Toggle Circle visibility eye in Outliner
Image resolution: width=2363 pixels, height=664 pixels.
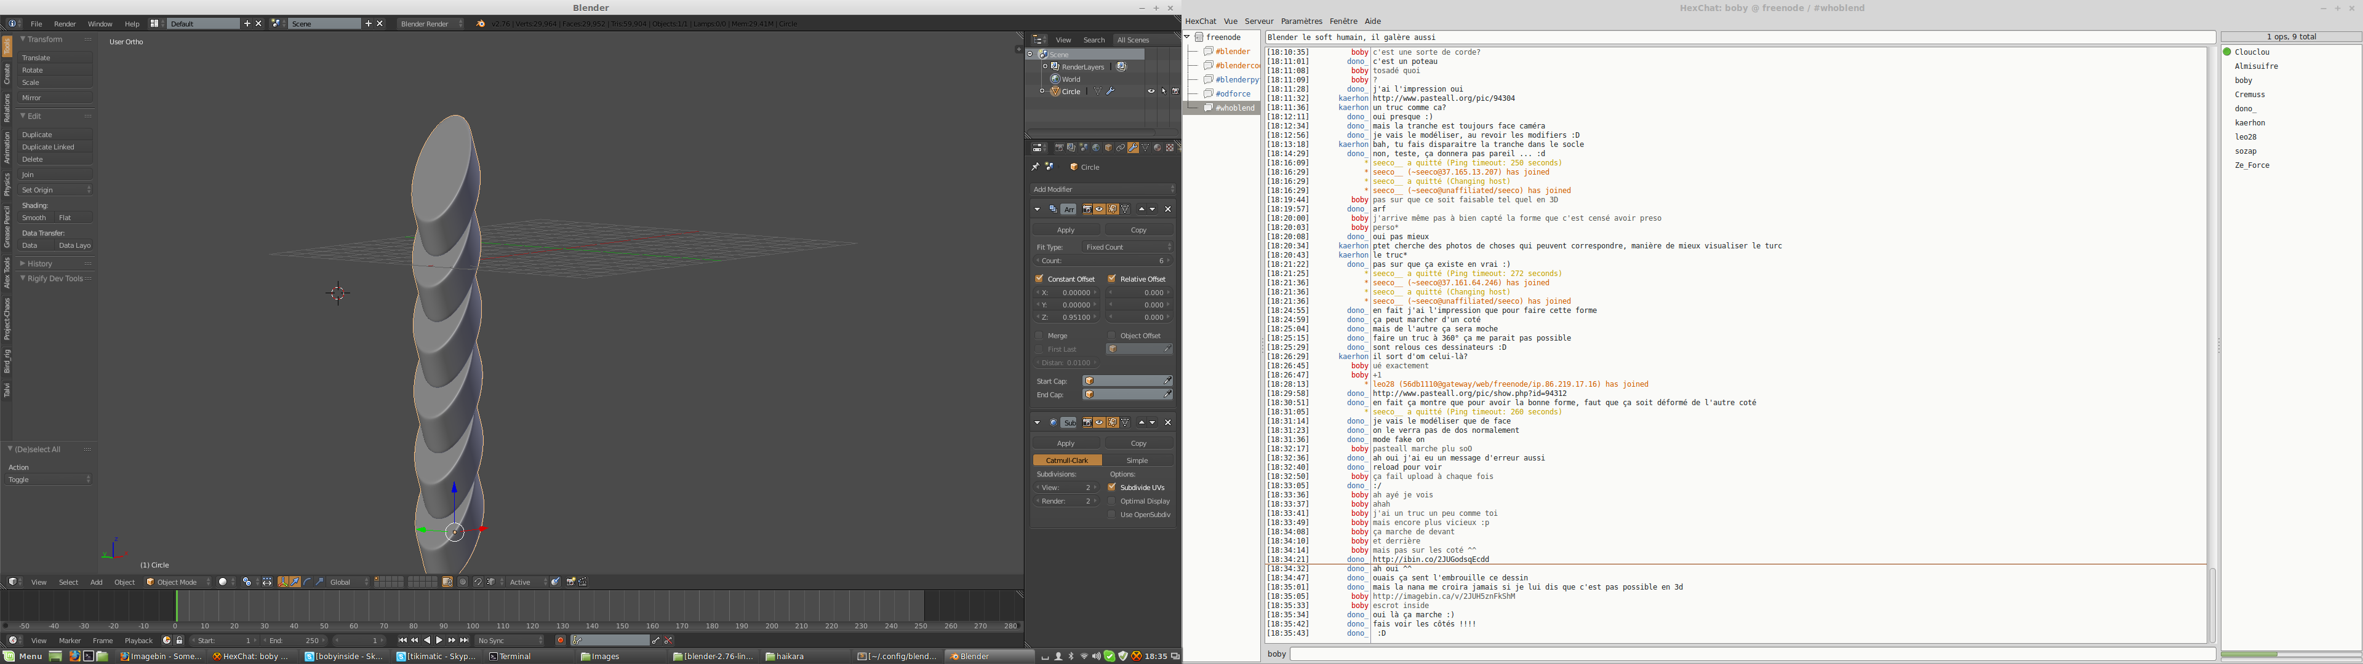pos(1151,92)
